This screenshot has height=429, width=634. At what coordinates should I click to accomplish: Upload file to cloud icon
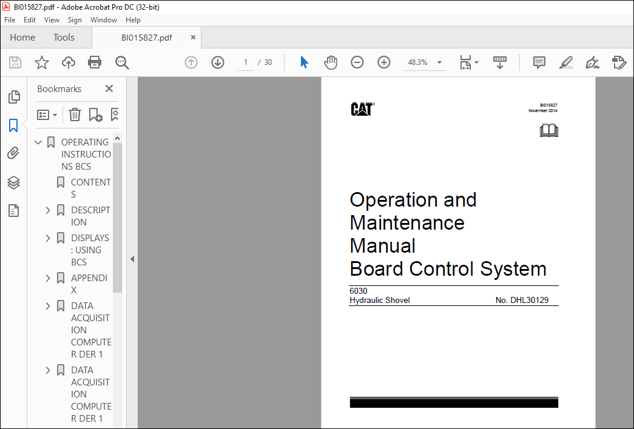(x=69, y=62)
